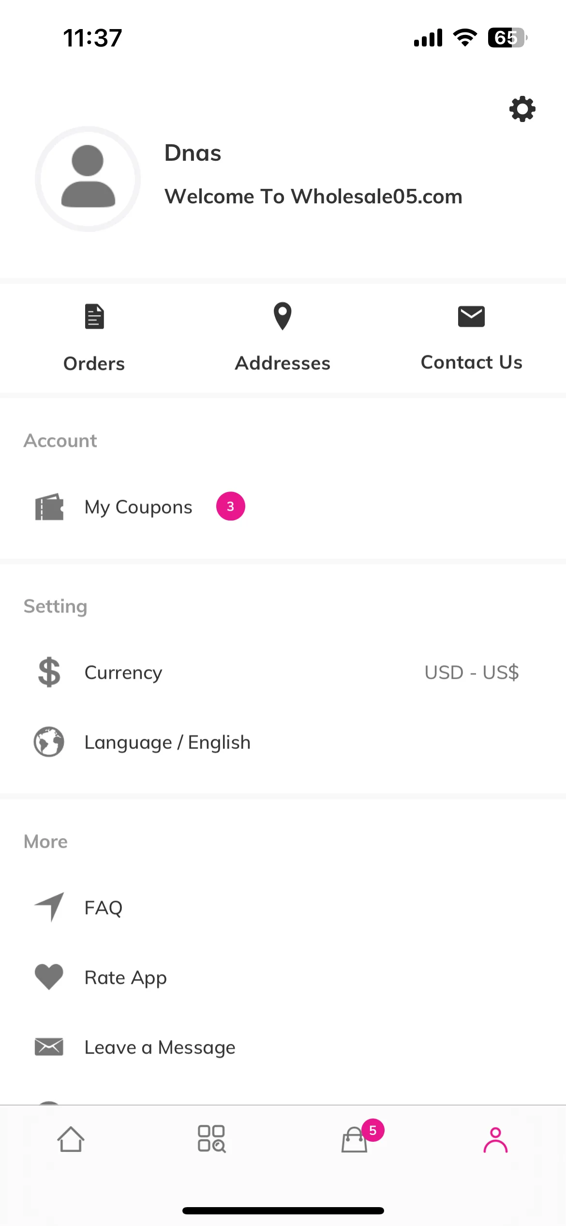Tap the coupon ticket icon

[x=49, y=507]
